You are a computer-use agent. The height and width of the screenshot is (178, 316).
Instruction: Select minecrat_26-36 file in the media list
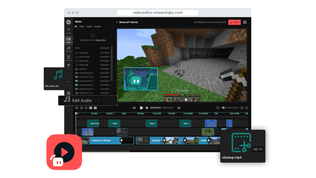[x=93, y=73]
